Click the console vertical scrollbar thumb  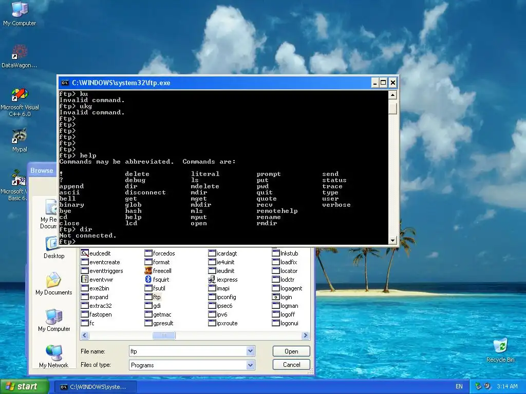click(x=393, y=108)
